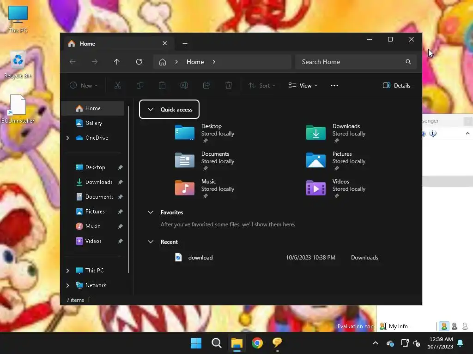Select This PC desktop icon
Image resolution: width=473 pixels, height=354 pixels.
coord(18,19)
